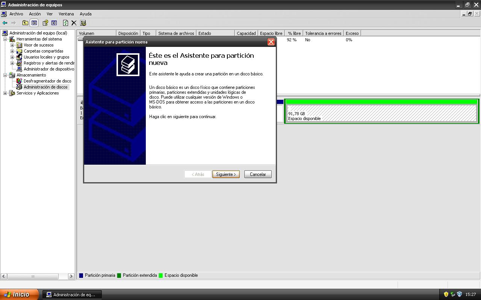
Task: Collapse the Almacenamiento tree node
Action: (5, 75)
